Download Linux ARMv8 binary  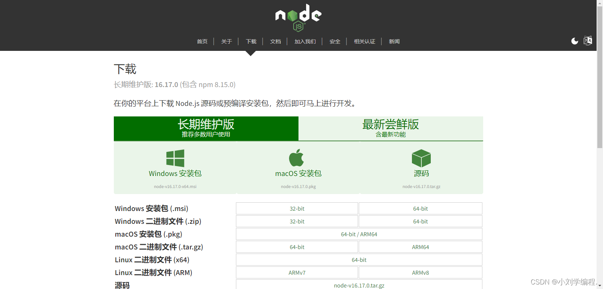pyautogui.click(x=421, y=272)
